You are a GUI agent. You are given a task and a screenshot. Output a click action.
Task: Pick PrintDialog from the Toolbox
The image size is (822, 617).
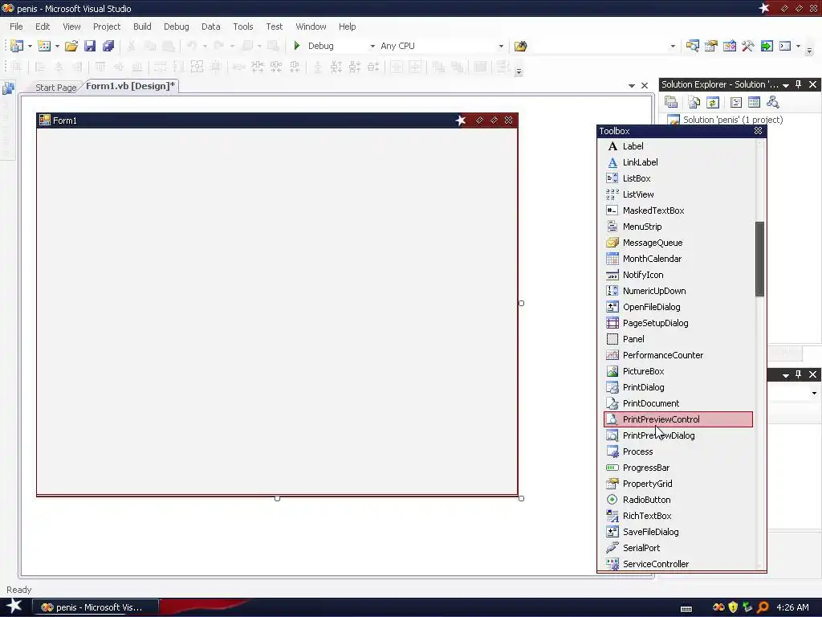[x=678, y=387]
